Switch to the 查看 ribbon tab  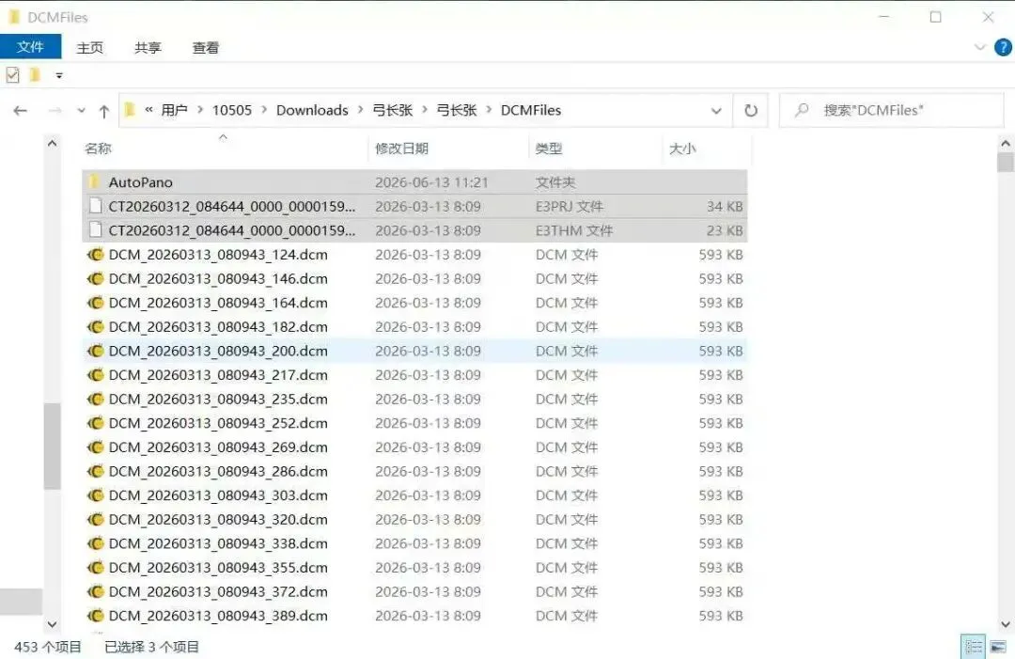pyautogui.click(x=205, y=48)
